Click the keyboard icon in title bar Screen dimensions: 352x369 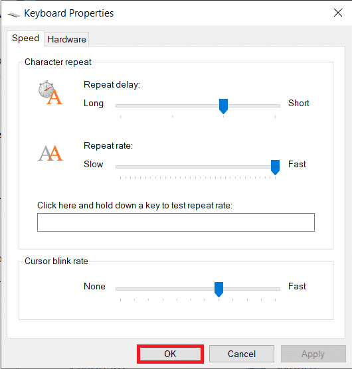tap(14, 15)
